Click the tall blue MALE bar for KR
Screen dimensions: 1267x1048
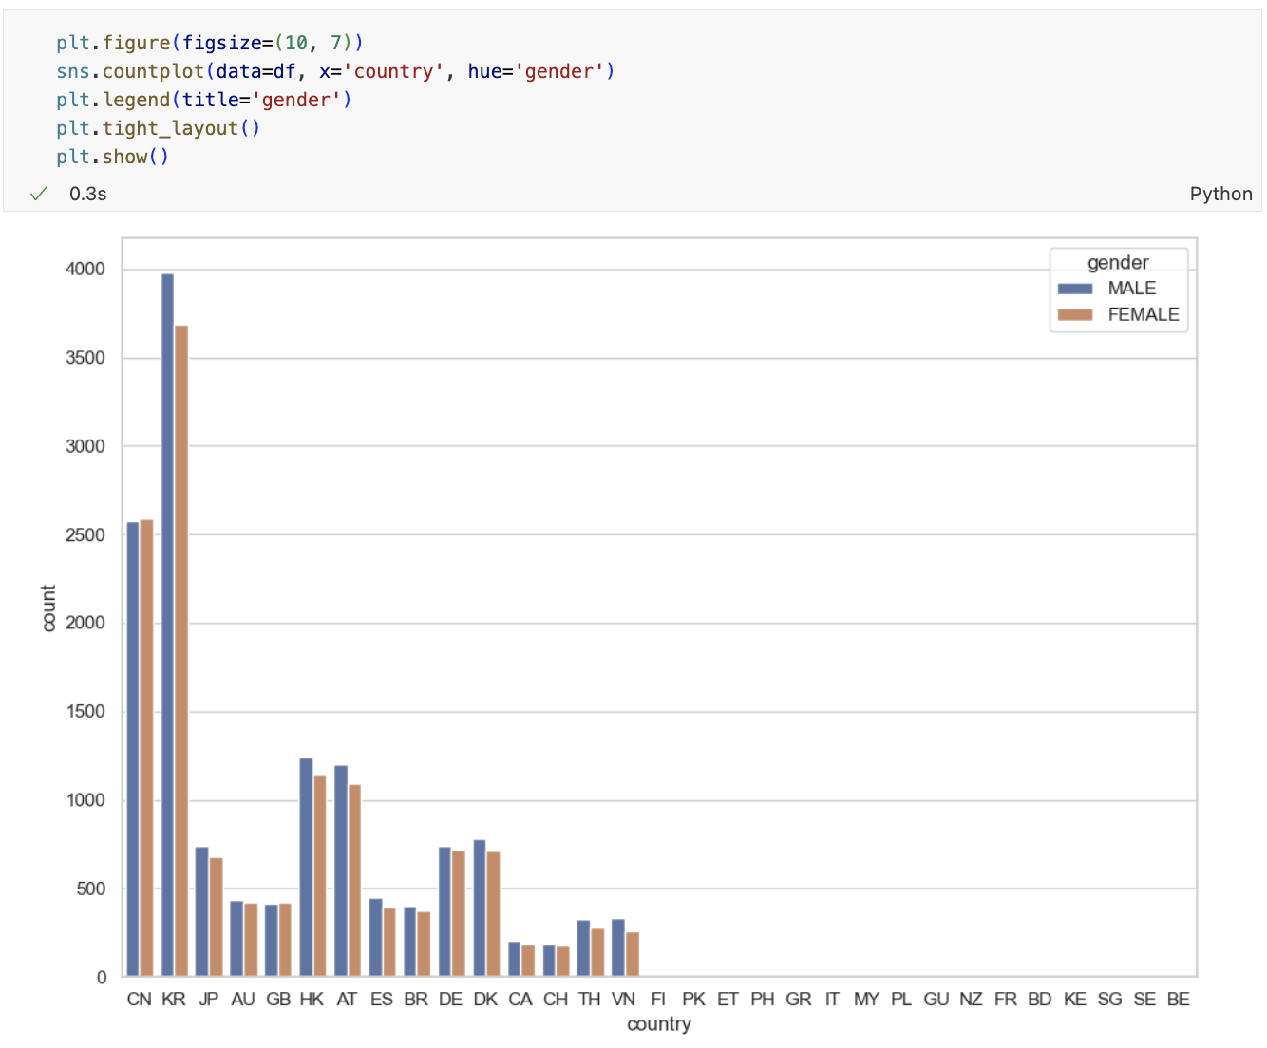pyautogui.click(x=167, y=625)
